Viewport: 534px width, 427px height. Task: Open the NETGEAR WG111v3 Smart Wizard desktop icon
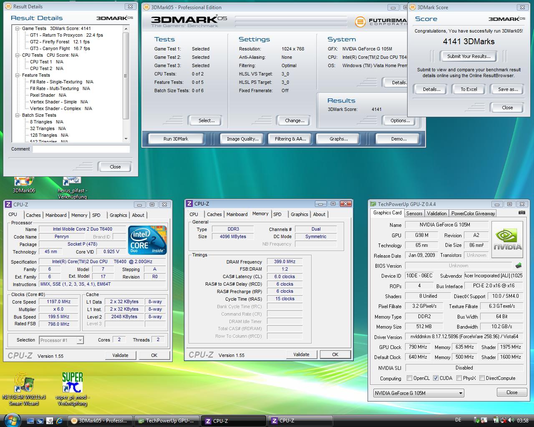click(24, 389)
